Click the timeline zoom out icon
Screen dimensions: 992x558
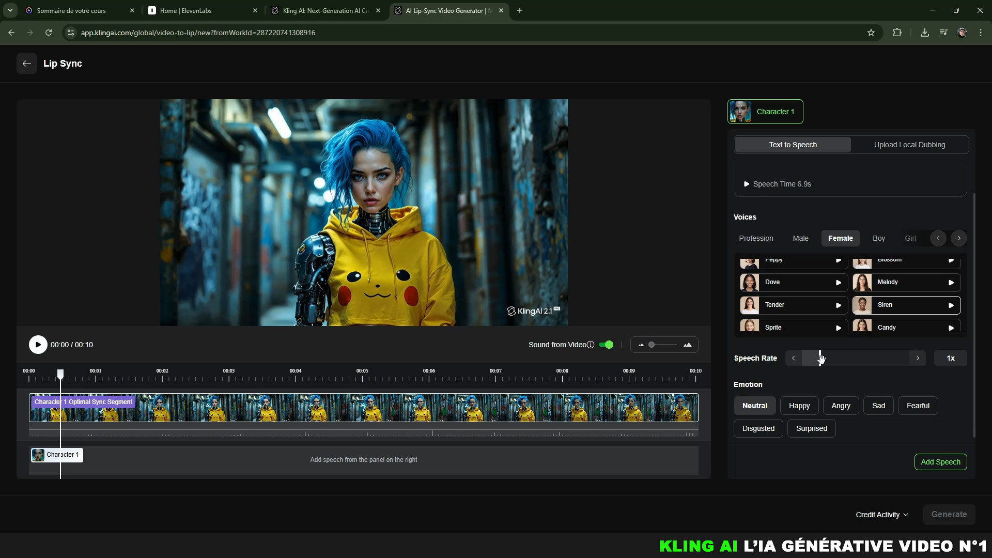[641, 345]
